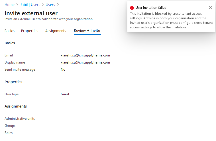Click the Administrative units label
This screenshot has height=141, width=216.
(x=20, y=119)
